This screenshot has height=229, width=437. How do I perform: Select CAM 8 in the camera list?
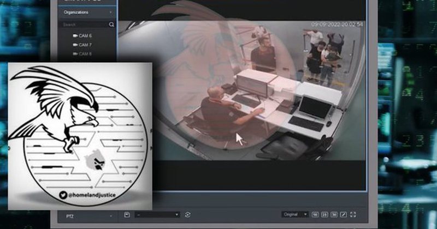(x=85, y=54)
